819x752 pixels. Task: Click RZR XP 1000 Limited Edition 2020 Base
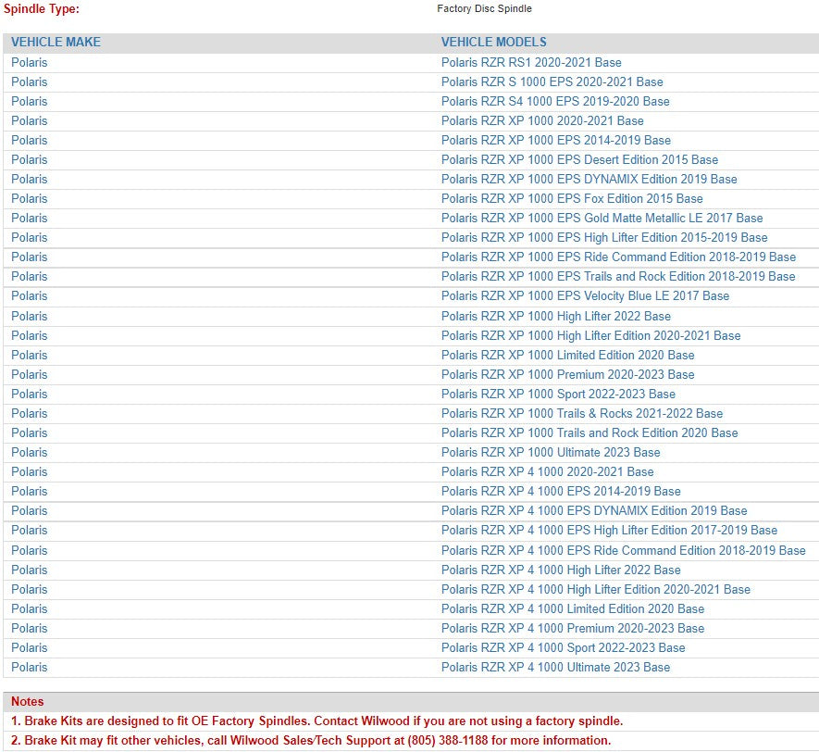point(568,356)
